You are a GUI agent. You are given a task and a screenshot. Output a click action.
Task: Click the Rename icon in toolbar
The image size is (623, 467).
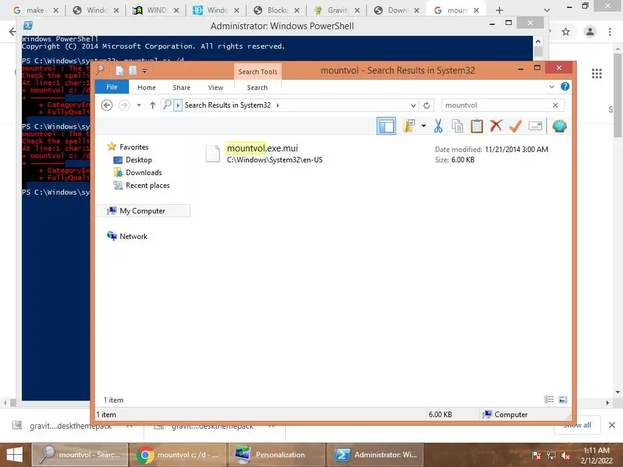coord(535,126)
